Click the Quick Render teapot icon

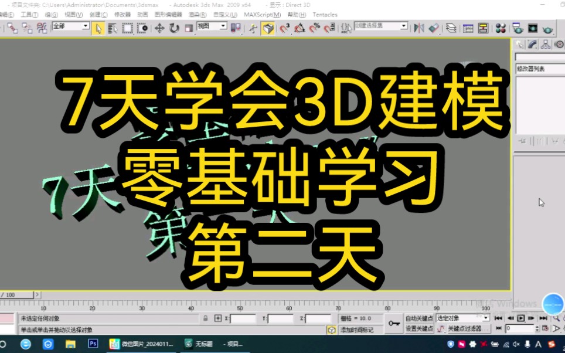[x=548, y=27]
